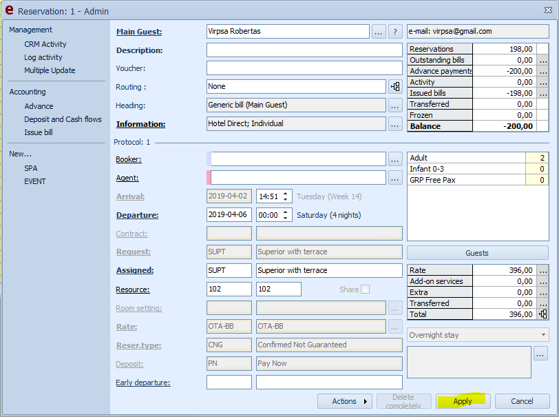Click into the Description text field
The height and width of the screenshot is (417, 559).
(x=304, y=50)
